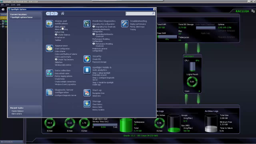Screen dimensions: 256x144
Task: Open Predictions general configuration link
Action: click(100, 50)
